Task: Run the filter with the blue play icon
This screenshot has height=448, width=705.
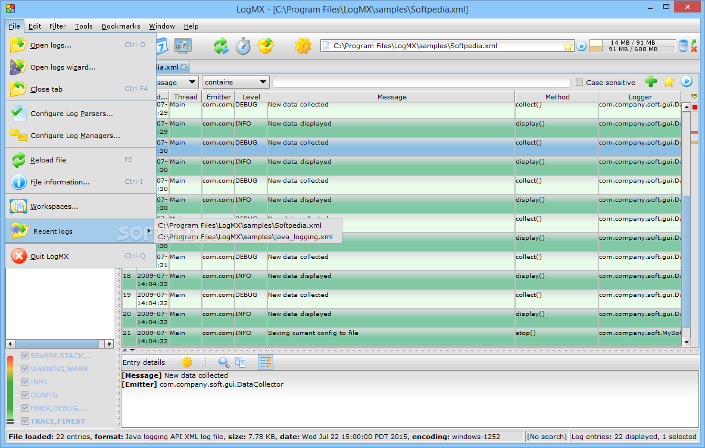Action: (x=687, y=82)
